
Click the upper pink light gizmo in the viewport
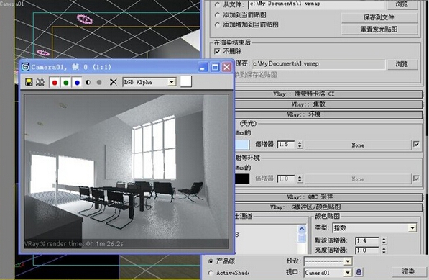pyautogui.click(x=85, y=19)
